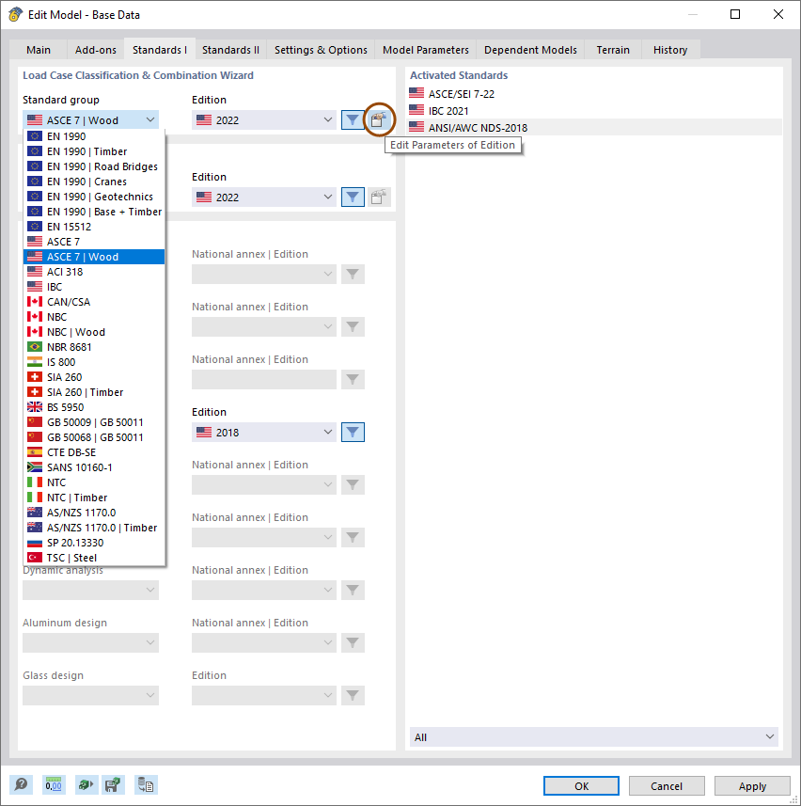Click the save configuration icon in bottom toolbar
Screen dimensions: 801x806
click(x=113, y=784)
